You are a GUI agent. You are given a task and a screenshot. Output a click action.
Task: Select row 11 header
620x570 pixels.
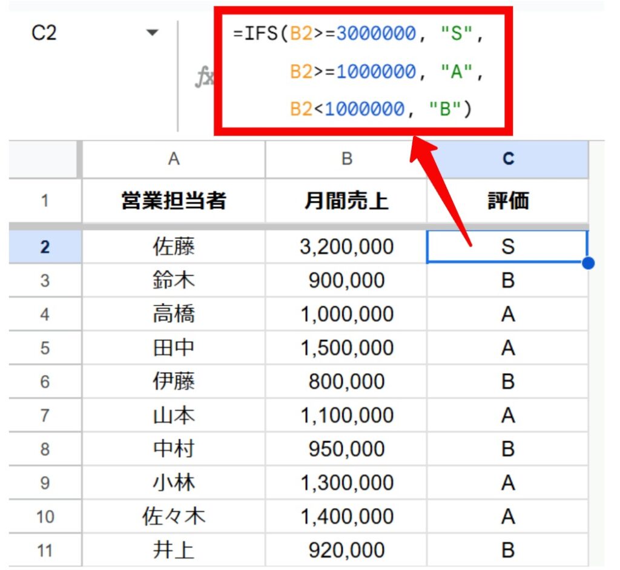pyautogui.click(x=45, y=550)
